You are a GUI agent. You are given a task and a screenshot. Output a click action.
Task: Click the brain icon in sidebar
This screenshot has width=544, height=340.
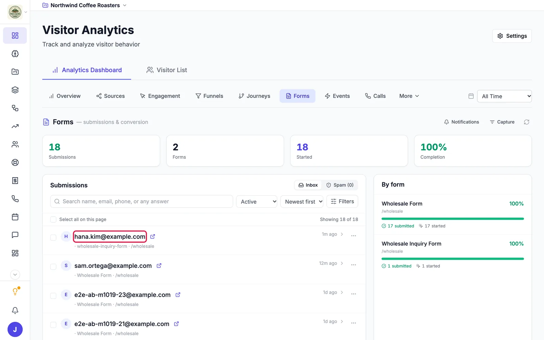pos(15,54)
